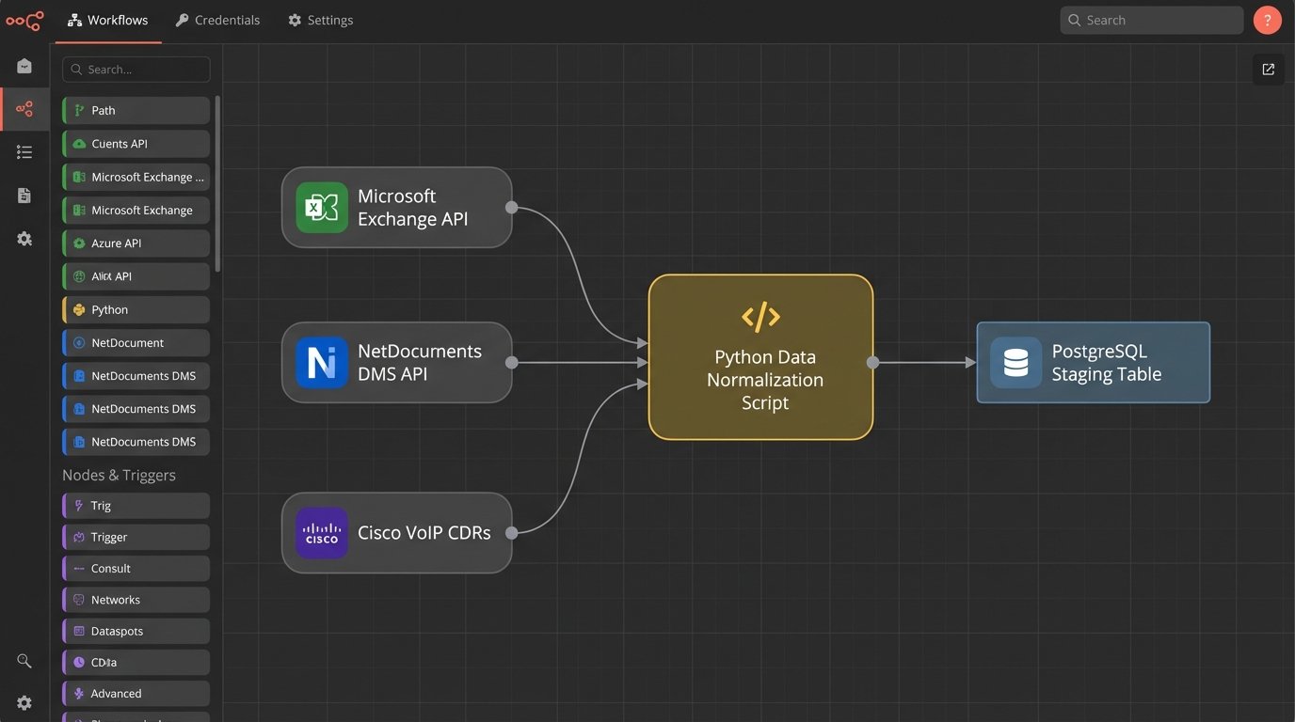
Task: Click the code brackets icon on the Python node
Action: (760, 317)
